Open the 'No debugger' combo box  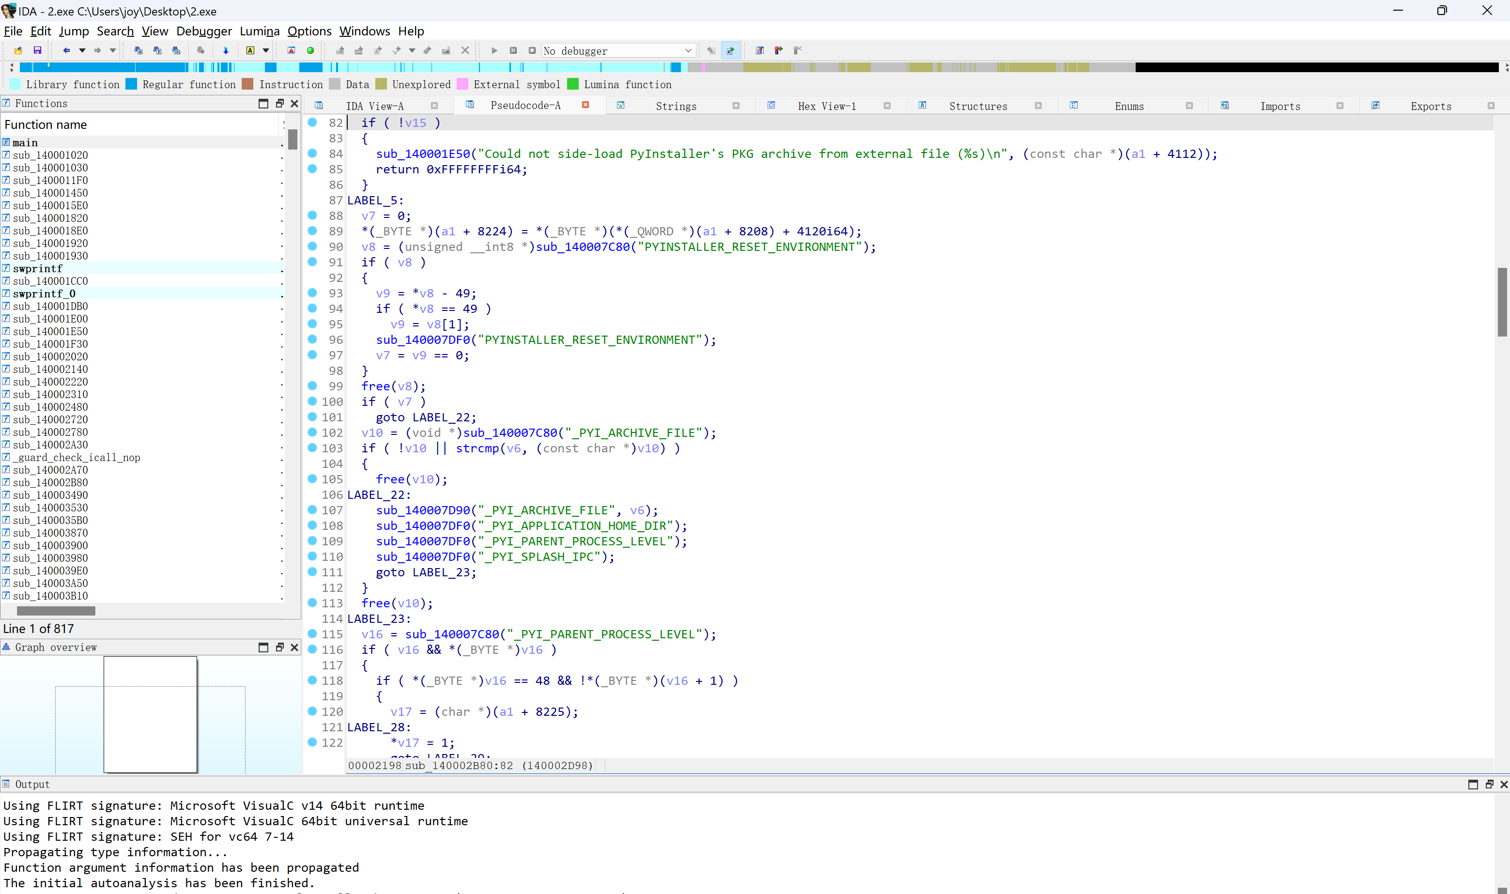point(618,50)
